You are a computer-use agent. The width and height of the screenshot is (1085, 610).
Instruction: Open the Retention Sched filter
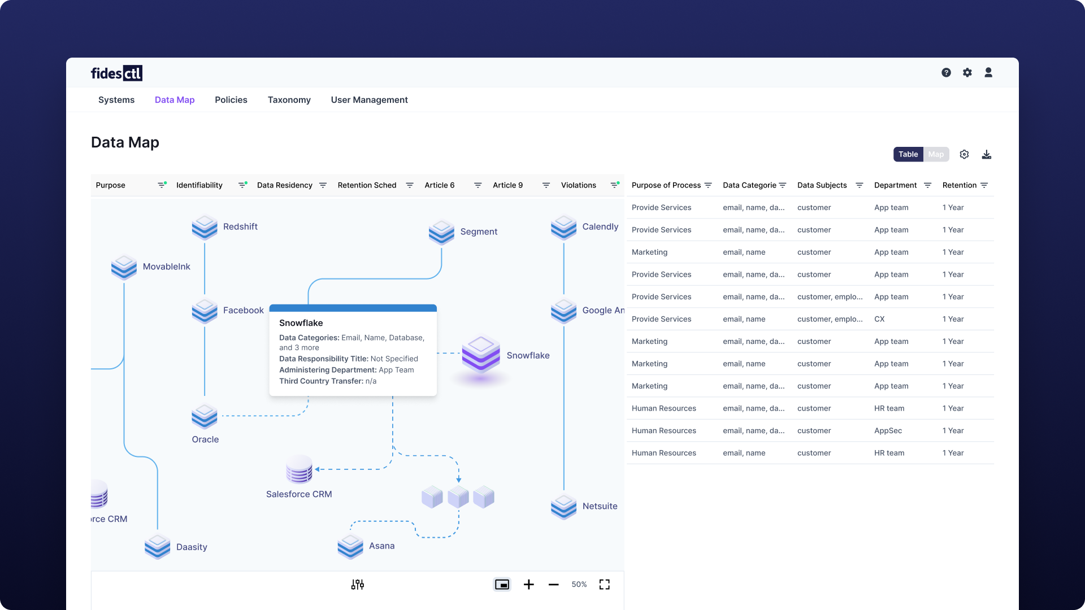pos(410,185)
